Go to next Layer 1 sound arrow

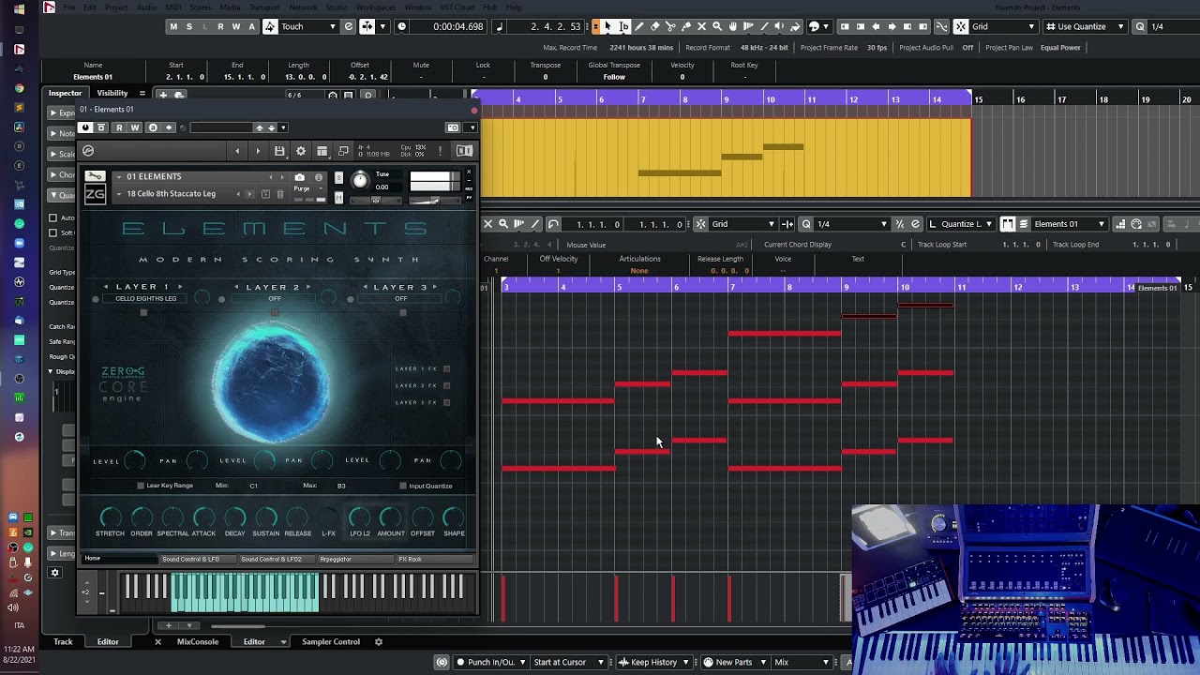[180, 286]
